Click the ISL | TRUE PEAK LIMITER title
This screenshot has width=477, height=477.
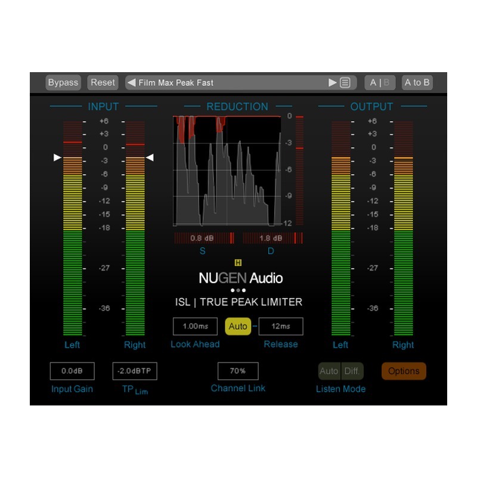(x=239, y=302)
